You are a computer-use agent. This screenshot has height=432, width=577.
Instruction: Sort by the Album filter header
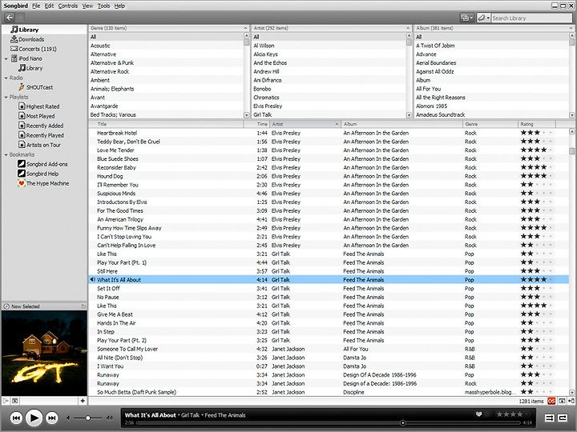[x=494, y=28]
